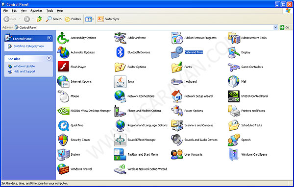Open Regional and Language Options icon

(120, 125)
